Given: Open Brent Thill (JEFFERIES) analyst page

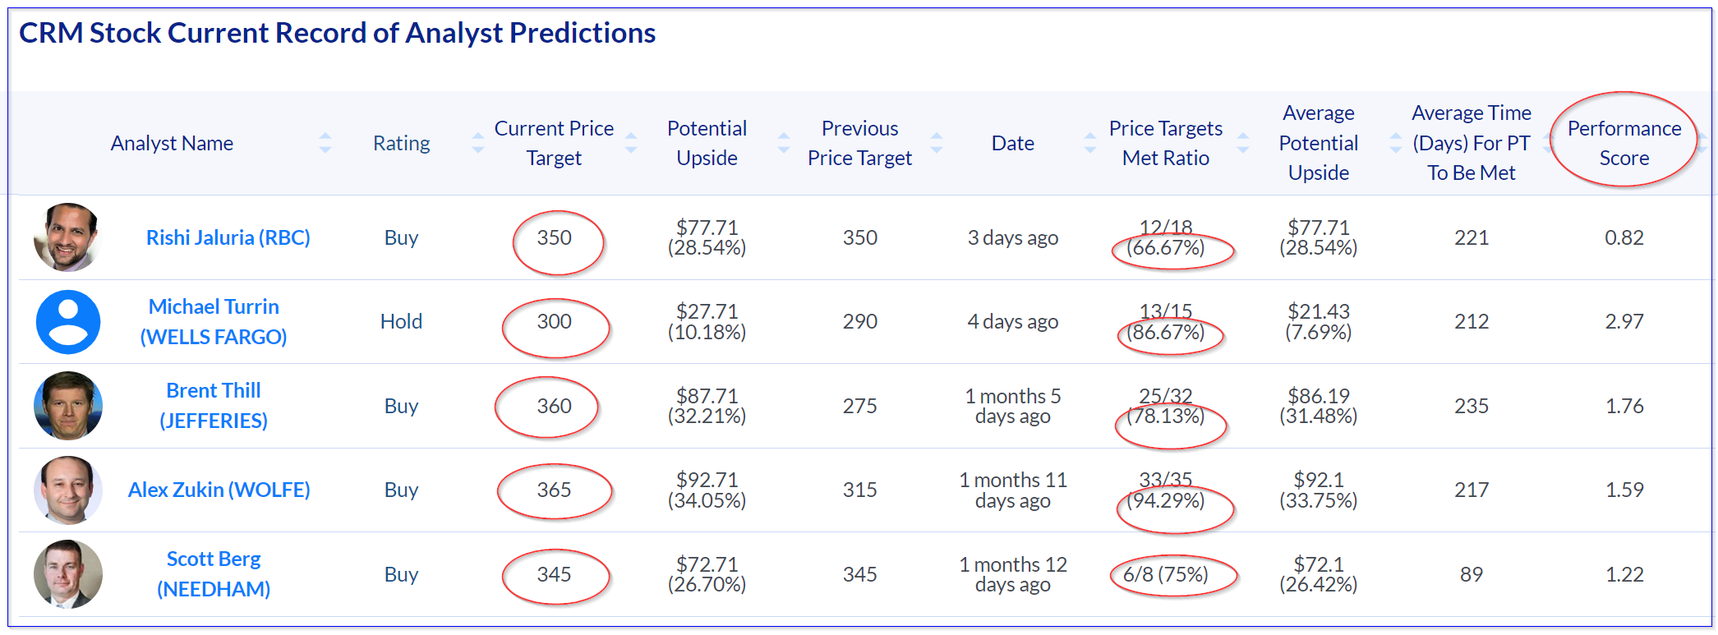Looking at the screenshot, I should coord(214,406).
